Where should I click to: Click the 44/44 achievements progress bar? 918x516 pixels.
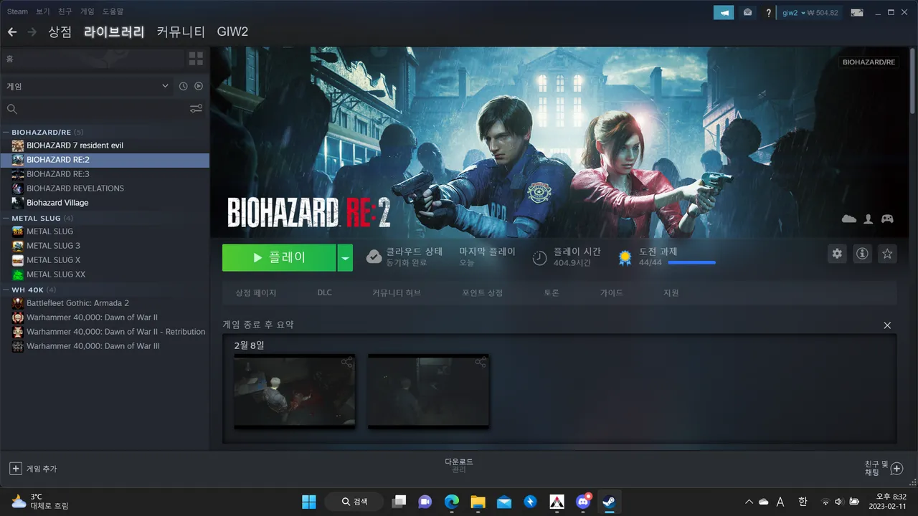click(x=691, y=263)
